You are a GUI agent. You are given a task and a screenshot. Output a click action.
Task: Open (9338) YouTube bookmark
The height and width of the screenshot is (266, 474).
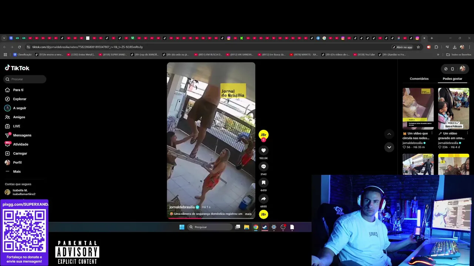[x=364, y=54]
